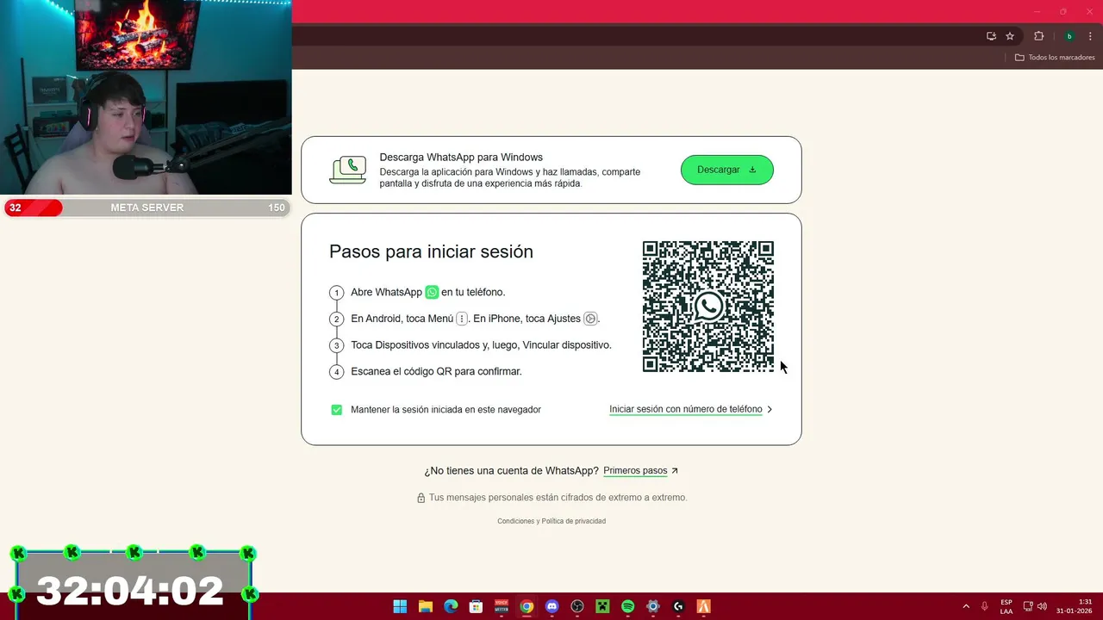Close the Chrome window
The width and height of the screenshot is (1103, 620).
(x=1087, y=11)
